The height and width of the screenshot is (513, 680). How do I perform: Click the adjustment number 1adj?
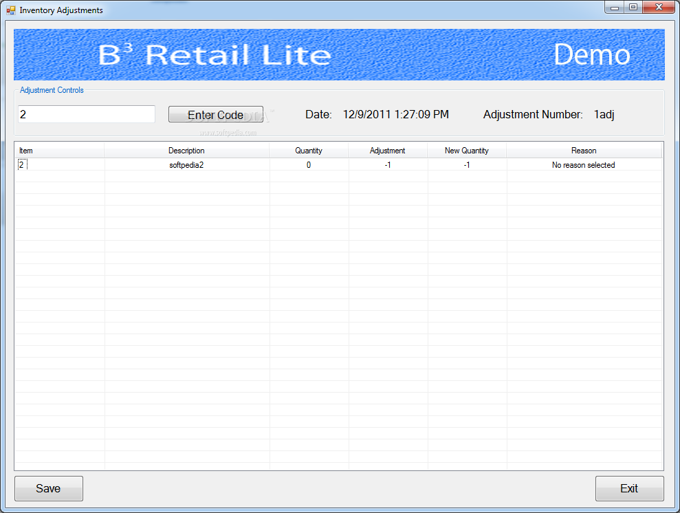point(604,114)
